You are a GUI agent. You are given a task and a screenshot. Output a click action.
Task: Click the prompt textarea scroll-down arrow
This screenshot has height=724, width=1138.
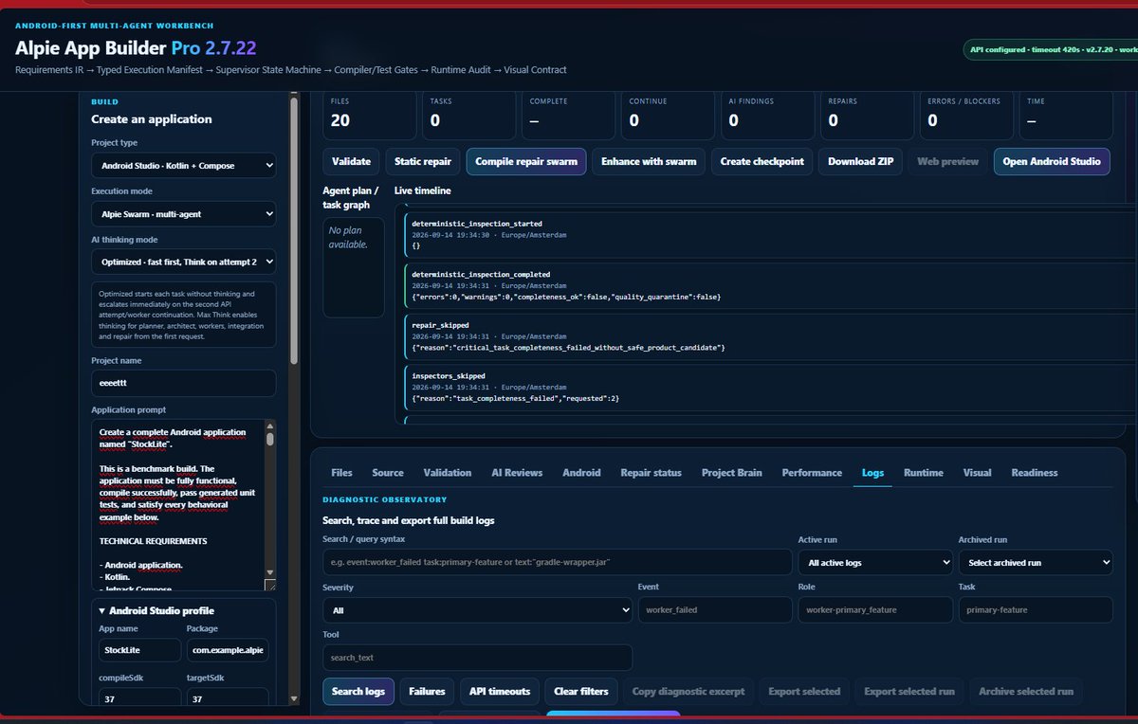point(270,573)
